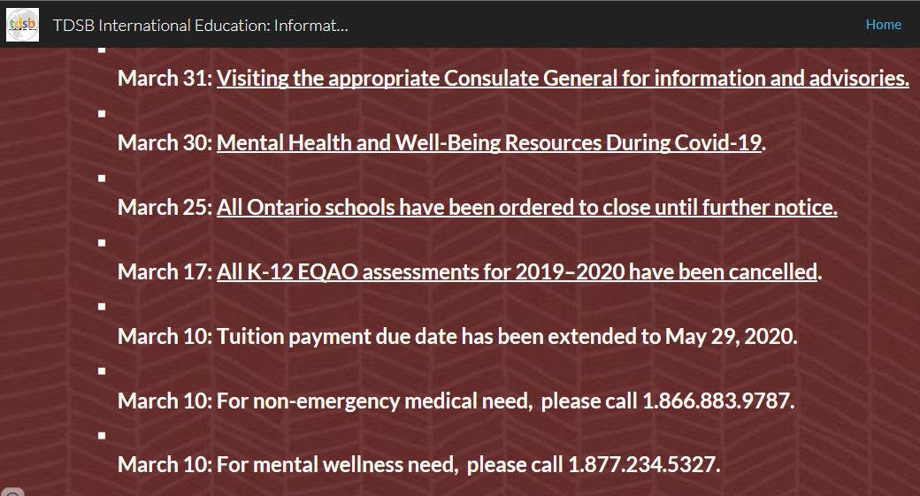Open Mental Health and Well-Being Resources link
This screenshot has height=496, width=920.
click(x=488, y=143)
